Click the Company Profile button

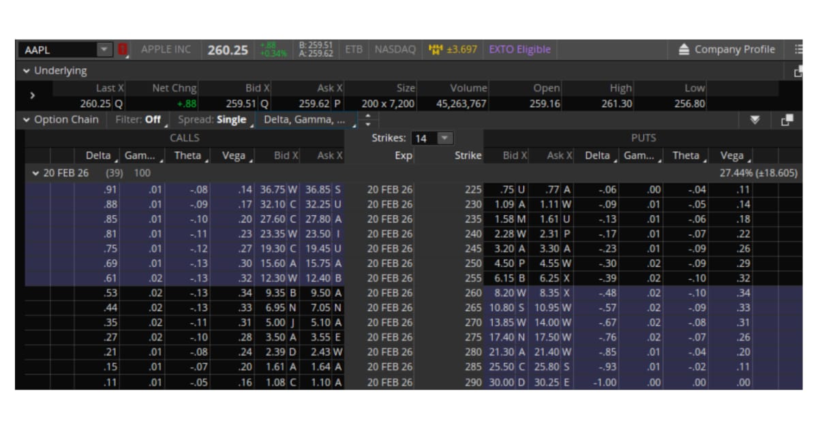(727, 50)
